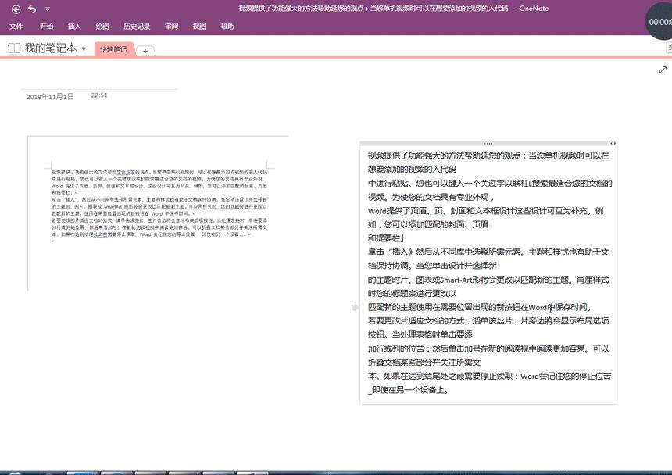Open the 历史记录 (History) ribbon tab
The height and width of the screenshot is (475, 672).
(x=136, y=26)
